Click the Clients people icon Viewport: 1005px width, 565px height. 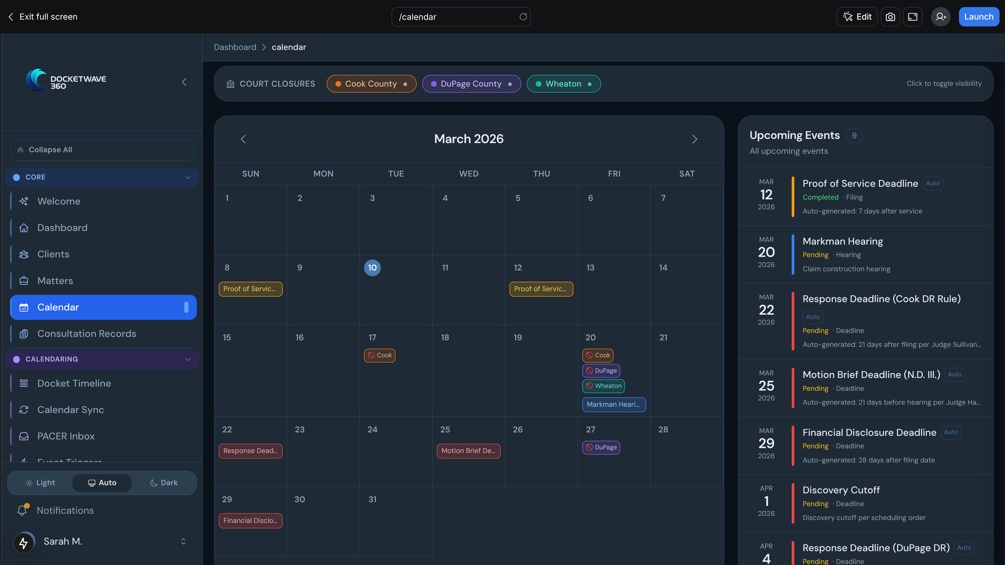pos(24,254)
